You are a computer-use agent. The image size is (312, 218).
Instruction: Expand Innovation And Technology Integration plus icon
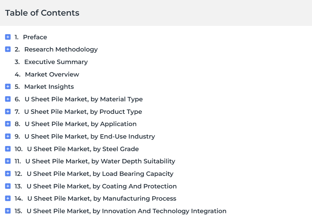tap(8, 211)
